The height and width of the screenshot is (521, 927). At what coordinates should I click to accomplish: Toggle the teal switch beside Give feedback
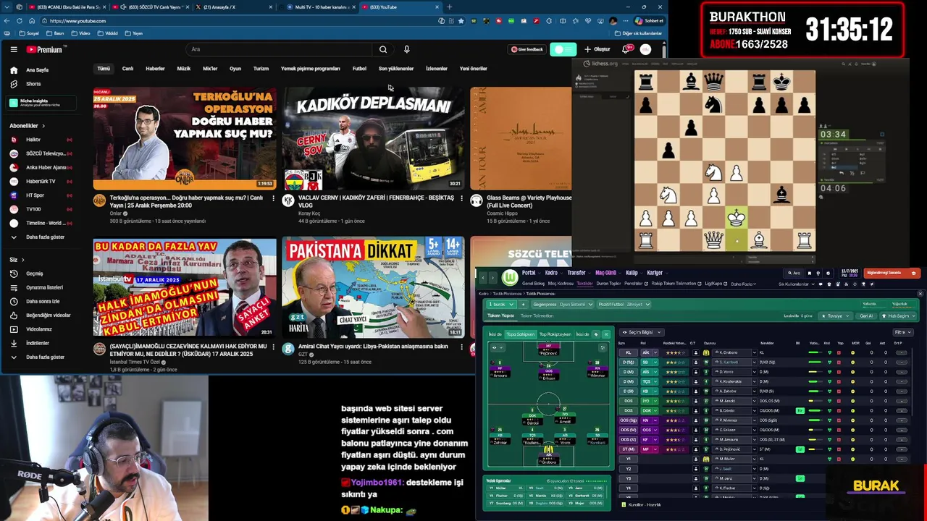pyautogui.click(x=563, y=49)
